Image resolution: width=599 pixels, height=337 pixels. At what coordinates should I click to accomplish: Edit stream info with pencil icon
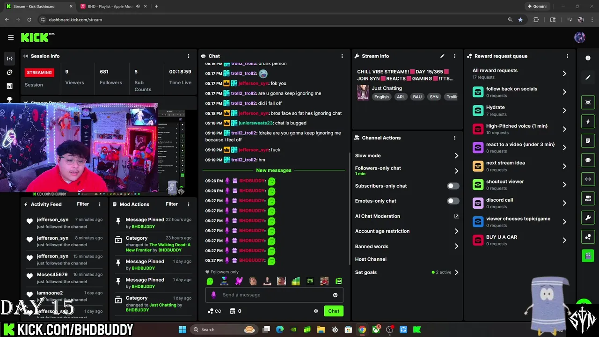(442, 56)
